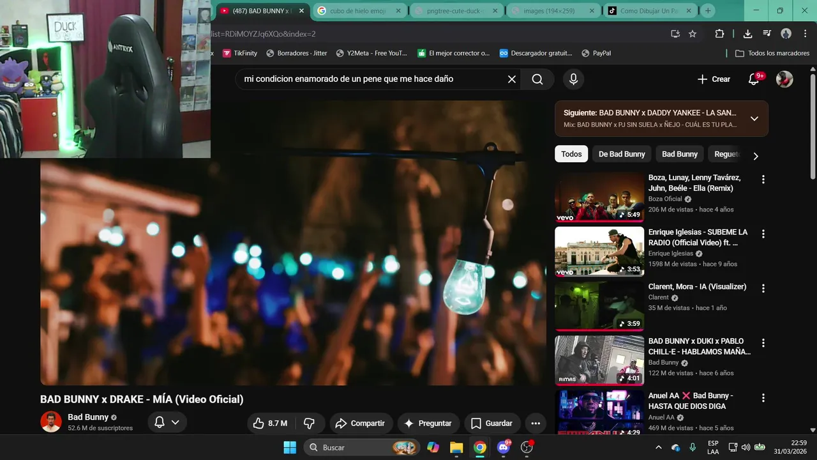Open Boza Ella (Remix) video thumbnail
The height and width of the screenshot is (460, 817).
(x=599, y=197)
